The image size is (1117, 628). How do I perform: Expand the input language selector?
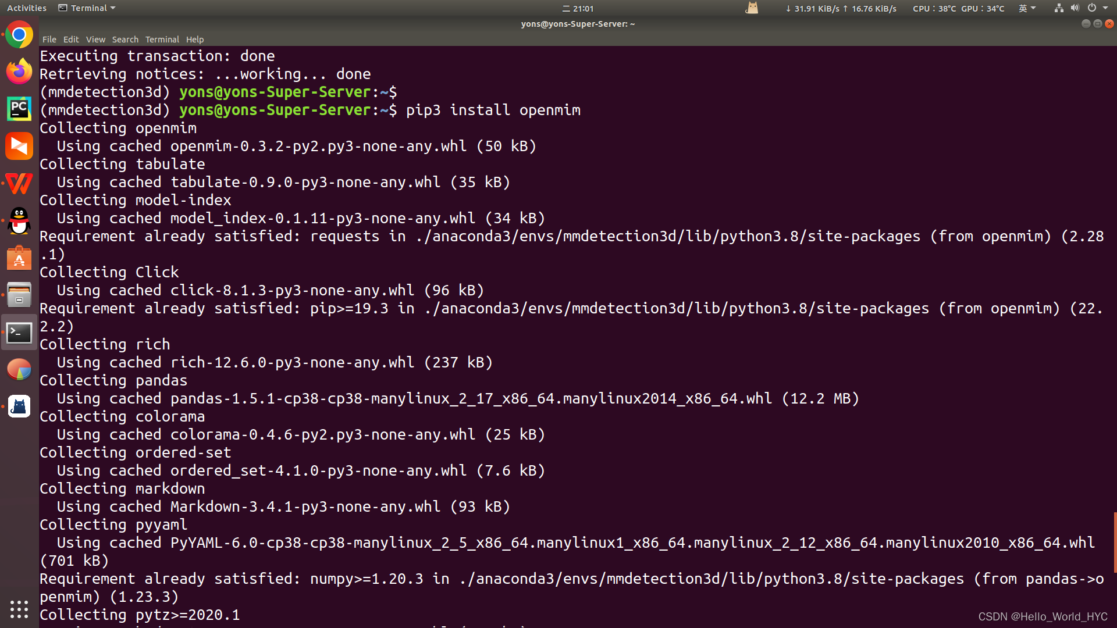point(1027,8)
